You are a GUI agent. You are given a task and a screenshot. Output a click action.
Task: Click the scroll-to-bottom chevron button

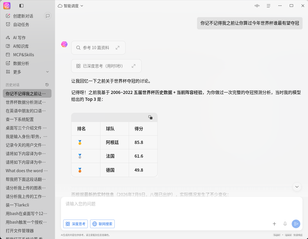[297, 187]
